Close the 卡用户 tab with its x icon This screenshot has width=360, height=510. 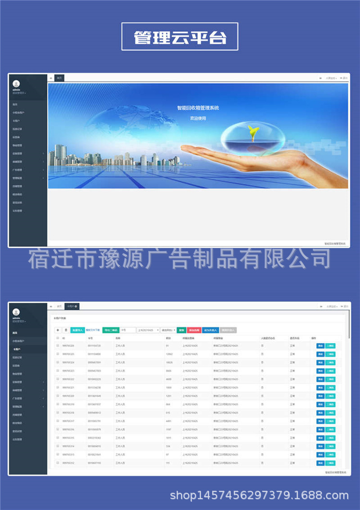point(76,306)
